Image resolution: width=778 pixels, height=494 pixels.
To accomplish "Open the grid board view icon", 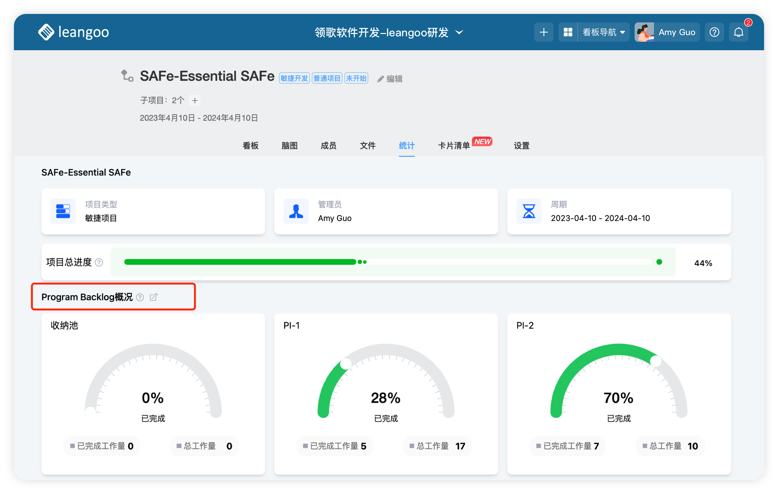I will (x=568, y=32).
